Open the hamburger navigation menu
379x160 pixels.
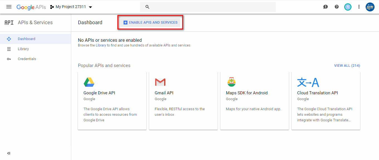click(9, 7)
